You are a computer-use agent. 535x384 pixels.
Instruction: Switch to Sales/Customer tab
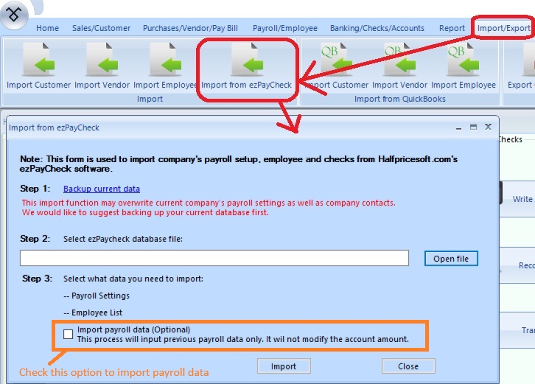click(x=101, y=28)
